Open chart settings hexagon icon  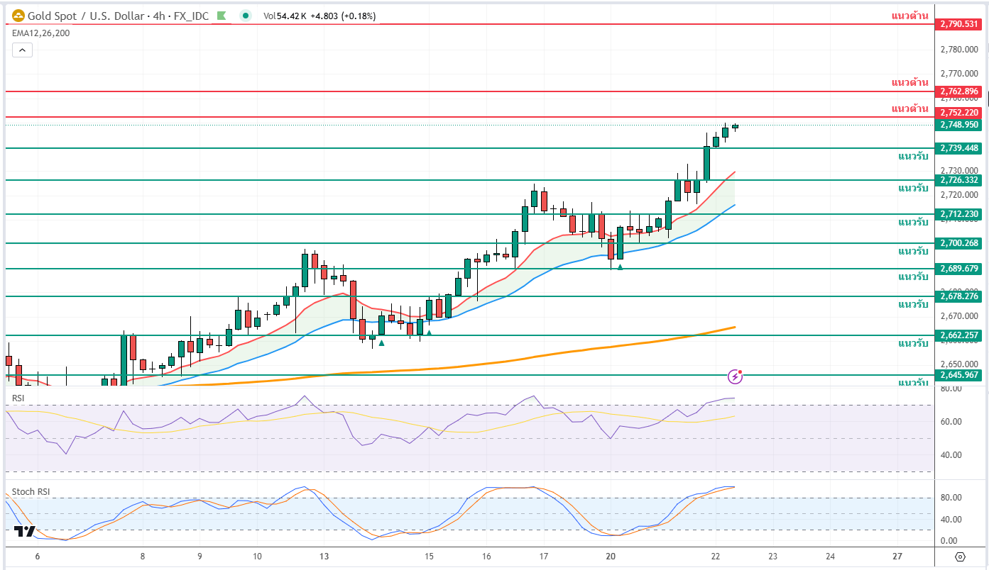(x=960, y=557)
